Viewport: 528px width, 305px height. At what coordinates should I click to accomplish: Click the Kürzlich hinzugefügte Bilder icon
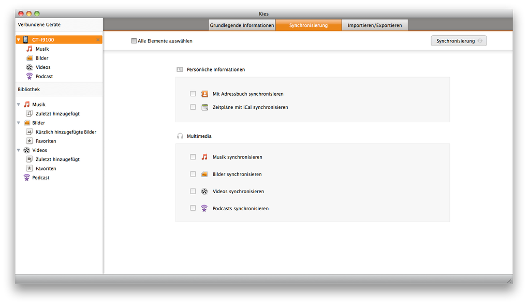tap(30, 132)
